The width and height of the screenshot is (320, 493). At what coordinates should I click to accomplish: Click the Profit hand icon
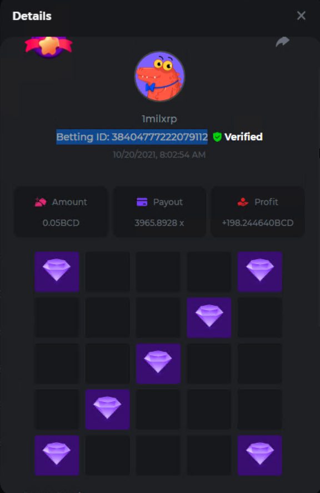tap(243, 202)
